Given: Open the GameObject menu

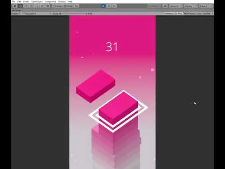Looking at the screenshot, I should coord(37,1).
